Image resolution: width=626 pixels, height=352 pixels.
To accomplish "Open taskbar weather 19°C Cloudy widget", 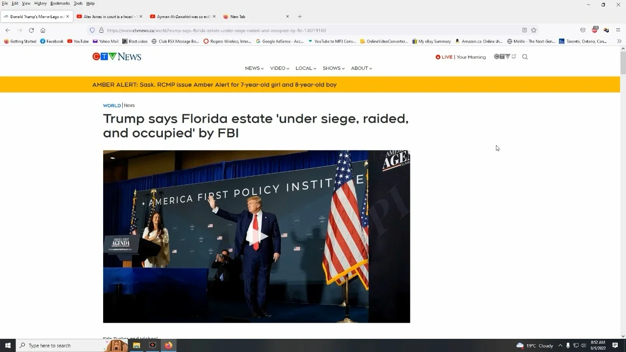I will 535,346.
